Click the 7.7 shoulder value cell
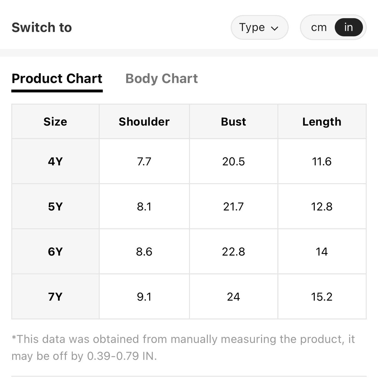Image resolution: width=378 pixels, height=378 pixels. pyautogui.click(x=144, y=161)
